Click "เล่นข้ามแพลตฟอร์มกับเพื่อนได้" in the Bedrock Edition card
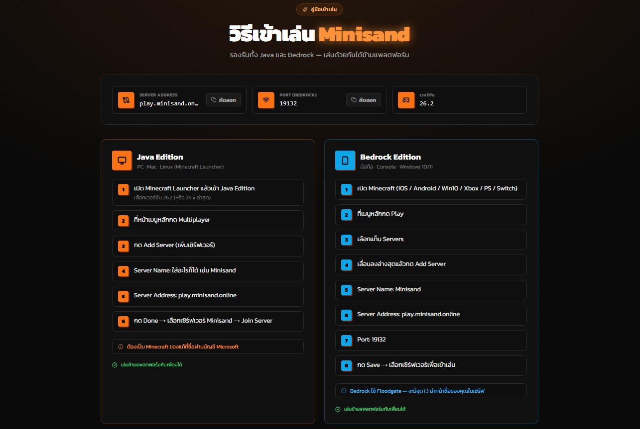Screen dimensions: 640x429 coord(375,409)
